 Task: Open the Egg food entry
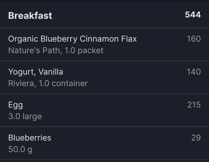pyautogui.click(x=15, y=105)
